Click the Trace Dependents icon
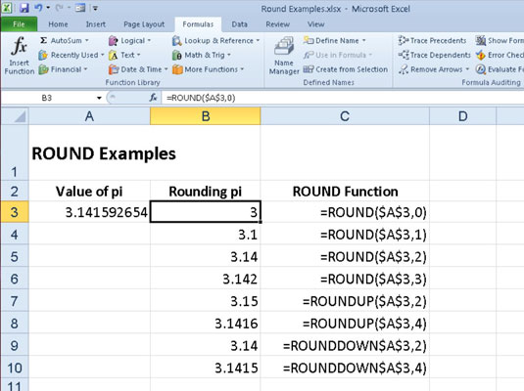 coord(404,55)
